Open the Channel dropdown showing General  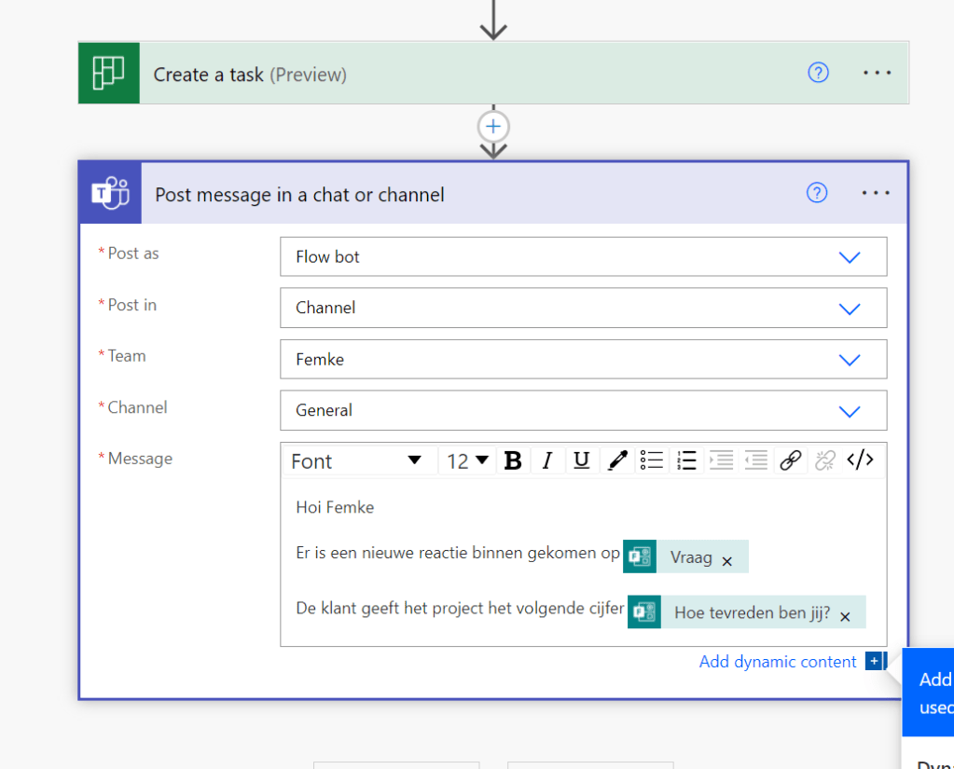(x=849, y=411)
